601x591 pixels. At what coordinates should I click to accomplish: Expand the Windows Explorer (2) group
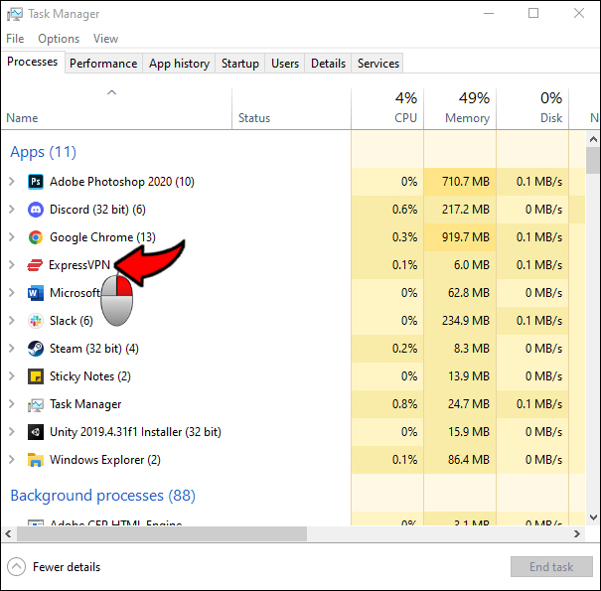click(12, 460)
